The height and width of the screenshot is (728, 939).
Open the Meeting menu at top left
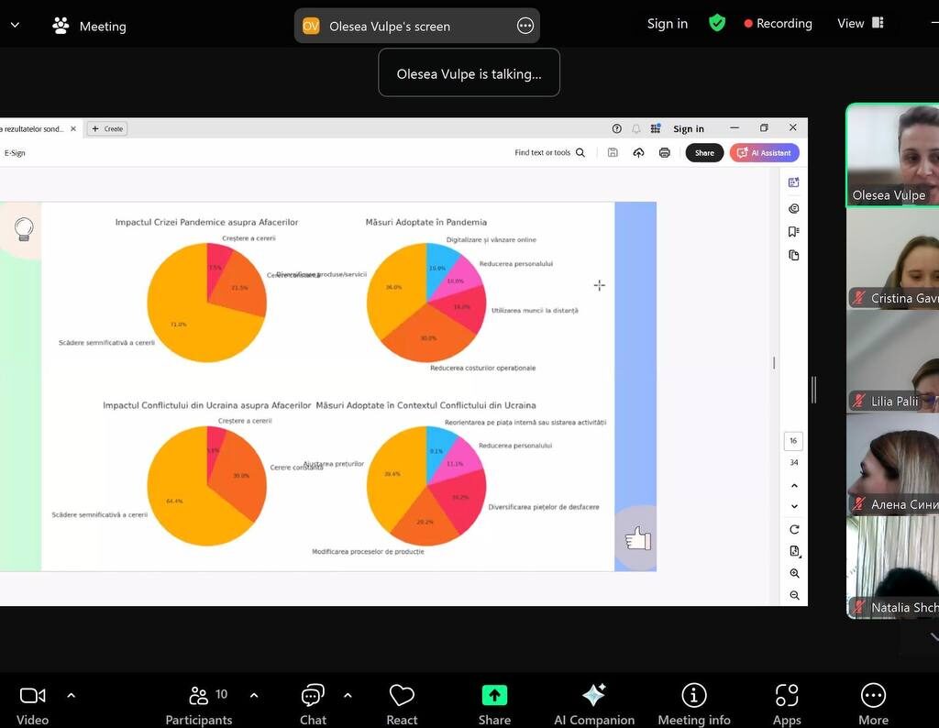[x=89, y=26]
